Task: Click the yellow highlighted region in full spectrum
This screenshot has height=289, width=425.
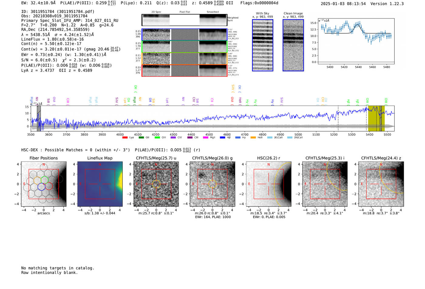Action: point(376,118)
